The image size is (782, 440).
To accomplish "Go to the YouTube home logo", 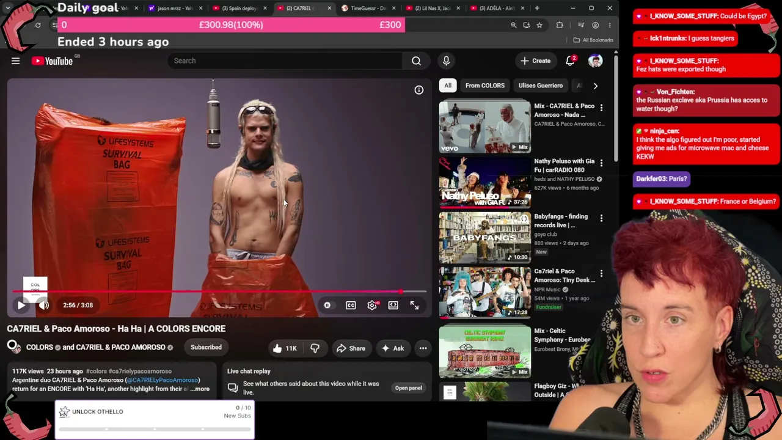I will tap(52, 61).
